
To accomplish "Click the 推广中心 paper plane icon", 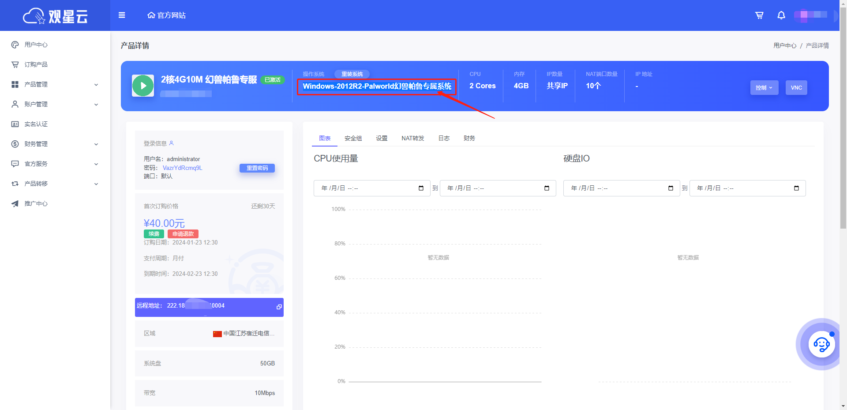I will click(x=15, y=203).
